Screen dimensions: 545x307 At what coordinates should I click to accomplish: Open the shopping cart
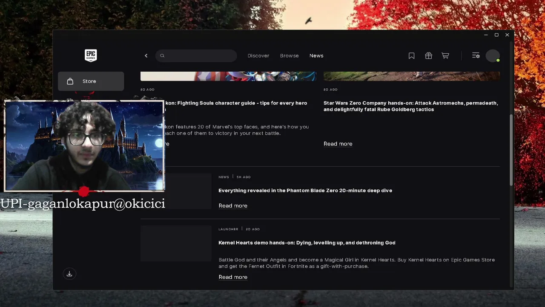(x=445, y=56)
